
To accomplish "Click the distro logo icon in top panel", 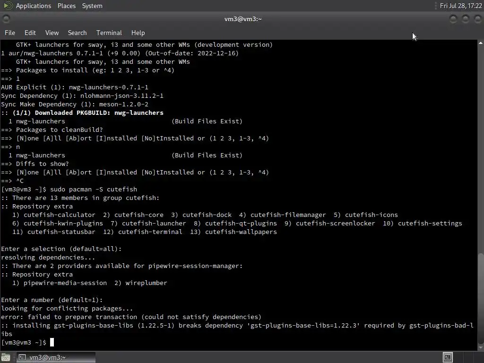I will [8, 6].
